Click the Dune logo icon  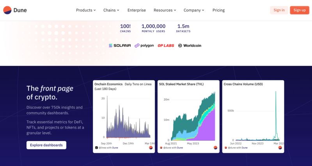7,10
